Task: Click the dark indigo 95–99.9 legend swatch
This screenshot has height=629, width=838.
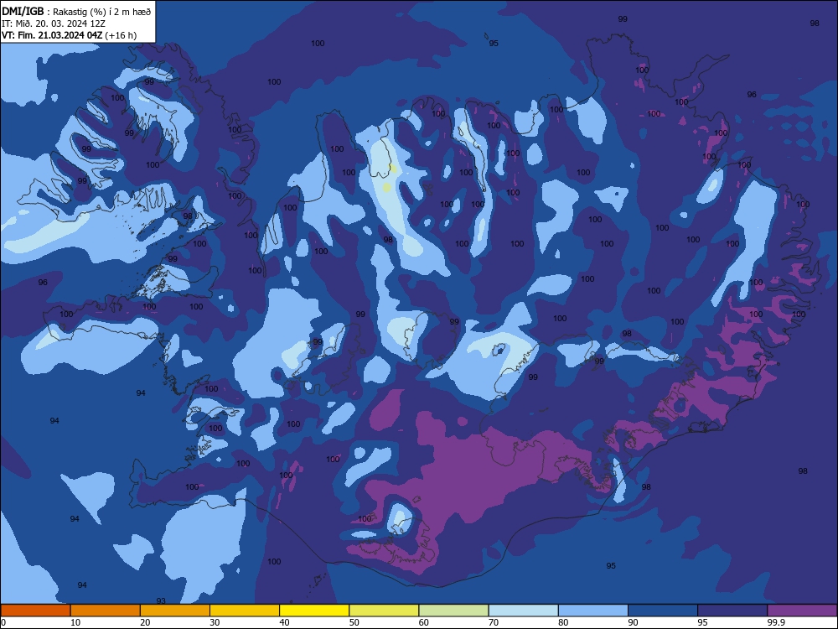Action: point(732,611)
